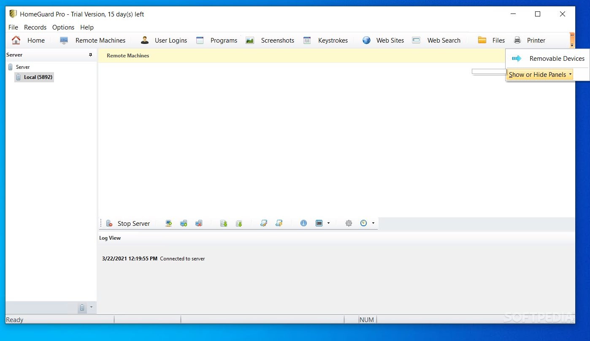
Task: Click the Log View header
Action: click(x=110, y=238)
